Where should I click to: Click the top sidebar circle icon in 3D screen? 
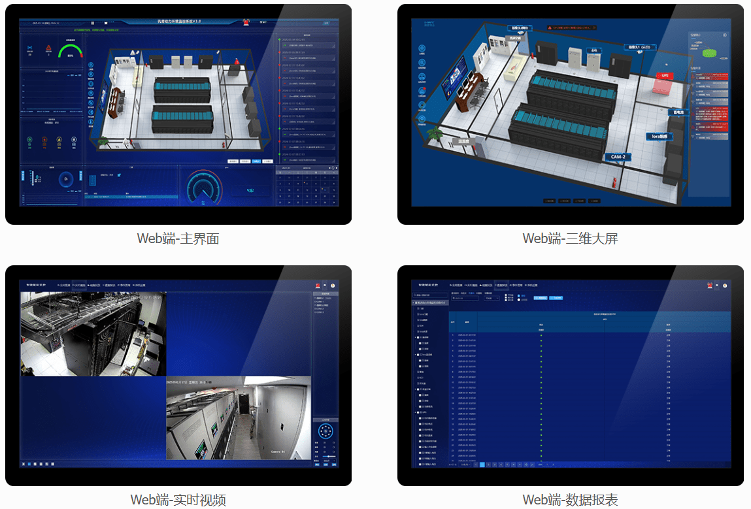click(x=422, y=48)
